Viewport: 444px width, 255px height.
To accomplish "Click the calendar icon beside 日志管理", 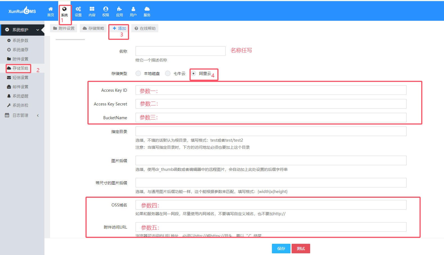I will coord(7,115).
